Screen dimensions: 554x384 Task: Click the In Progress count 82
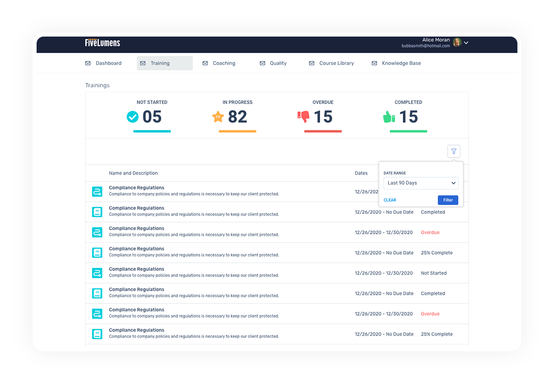(x=237, y=117)
